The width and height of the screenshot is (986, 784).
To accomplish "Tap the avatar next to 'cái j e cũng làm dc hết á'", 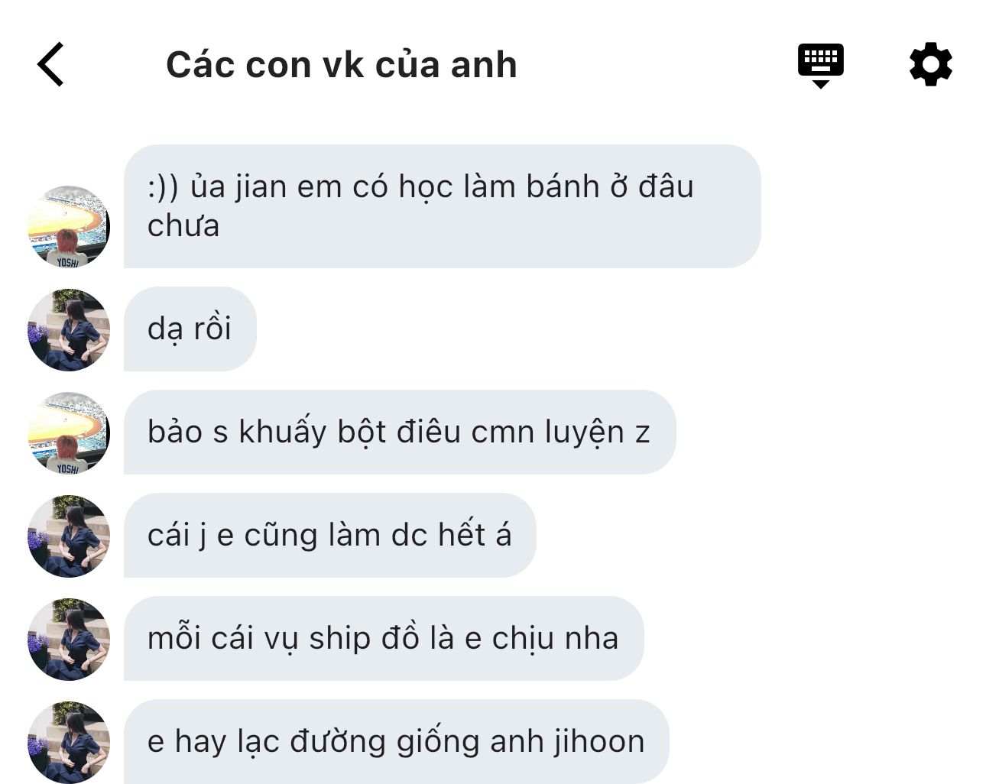I will [69, 536].
